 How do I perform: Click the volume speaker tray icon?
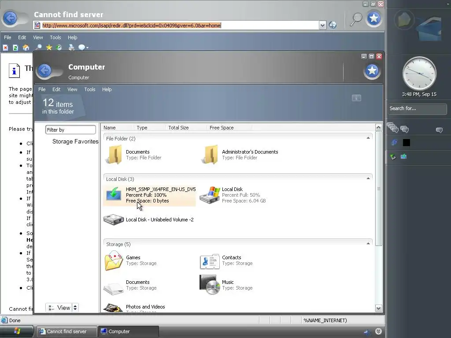click(367, 332)
